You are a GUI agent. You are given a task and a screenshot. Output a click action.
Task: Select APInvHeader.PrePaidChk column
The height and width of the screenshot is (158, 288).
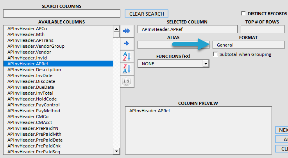(x=58, y=146)
